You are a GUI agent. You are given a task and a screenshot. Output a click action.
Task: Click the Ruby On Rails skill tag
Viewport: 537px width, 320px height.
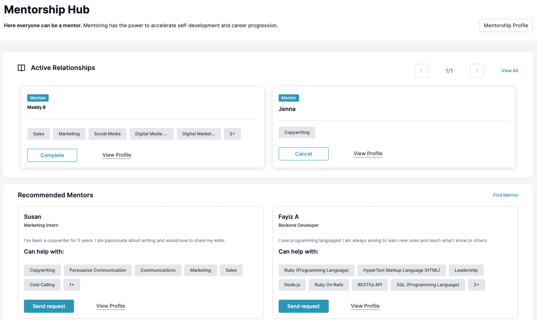pos(329,285)
